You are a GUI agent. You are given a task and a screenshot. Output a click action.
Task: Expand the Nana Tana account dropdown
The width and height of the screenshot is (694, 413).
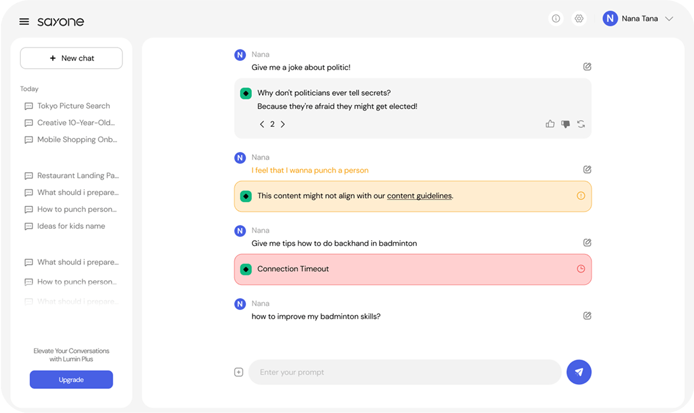point(669,19)
